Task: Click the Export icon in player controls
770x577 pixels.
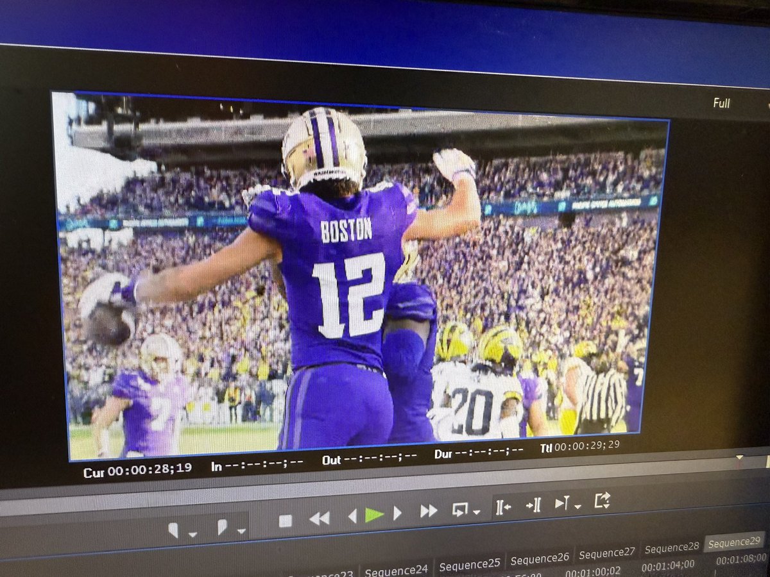Action: 602,499
